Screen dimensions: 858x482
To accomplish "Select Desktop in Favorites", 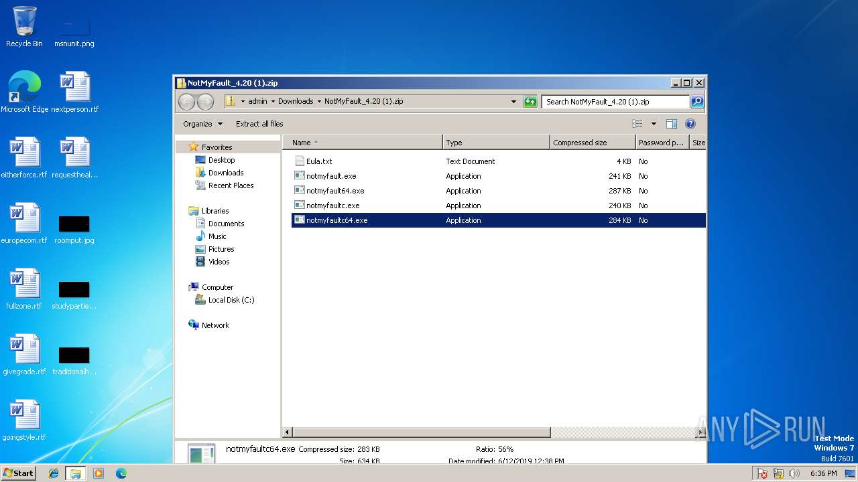I will [x=221, y=160].
